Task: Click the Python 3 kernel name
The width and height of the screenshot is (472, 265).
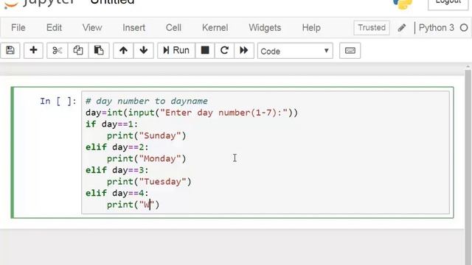Action: pyautogui.click(x=436, y=28)
